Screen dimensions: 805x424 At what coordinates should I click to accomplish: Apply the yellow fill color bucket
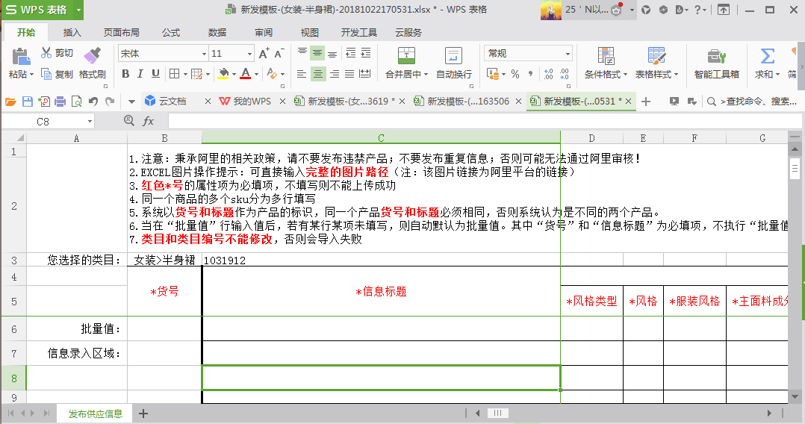[x=223, y=74]
